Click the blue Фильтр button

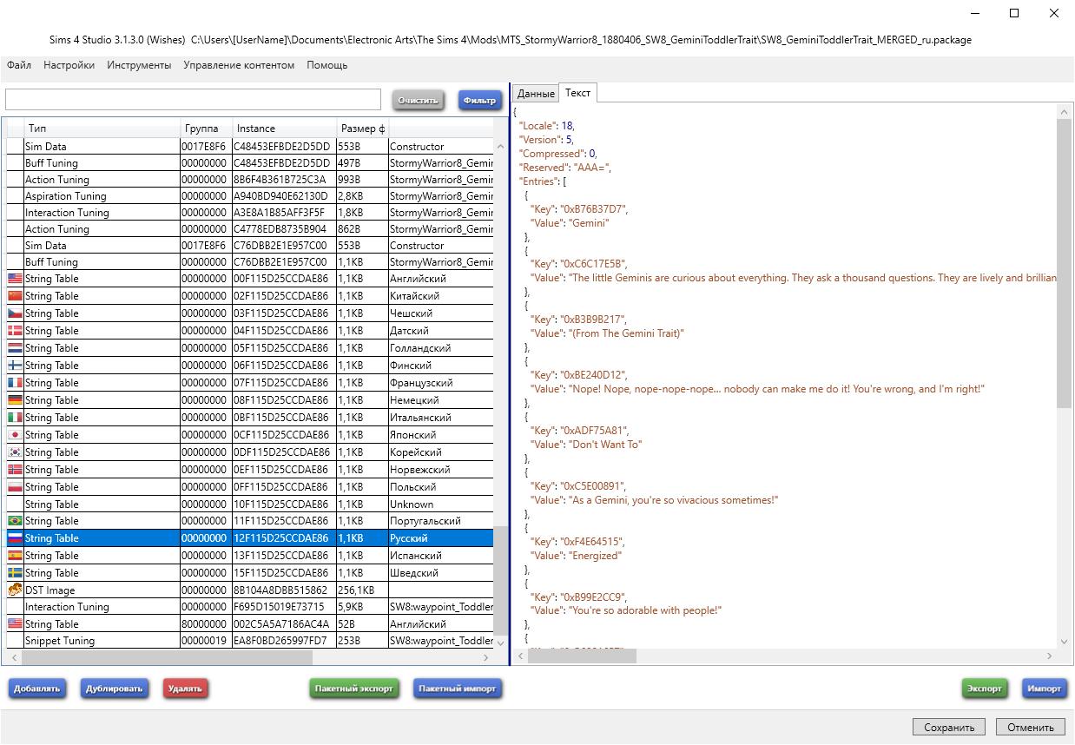[x=479, y=100]
